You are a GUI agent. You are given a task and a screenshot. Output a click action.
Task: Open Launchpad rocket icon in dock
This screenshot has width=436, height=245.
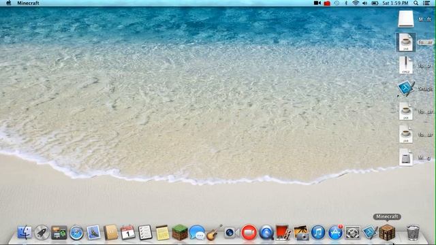[x=42, y=232]
